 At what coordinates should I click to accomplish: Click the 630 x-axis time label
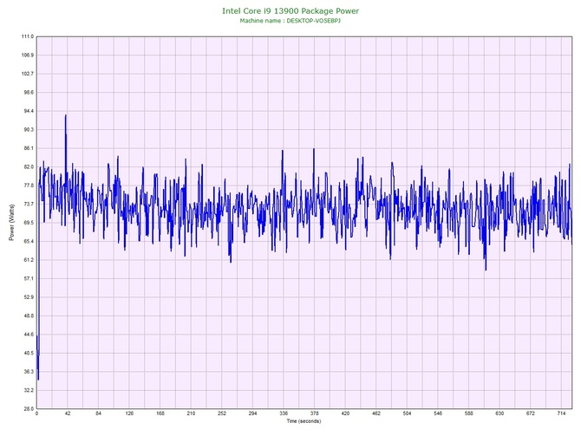pyautogui.click(x=499, y=413)
